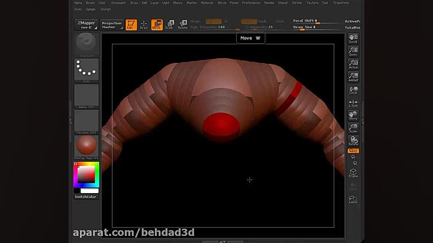Select the Rotate tool in top shelf
The width and height of the screenshot is (433, 243).
[182, 24]
